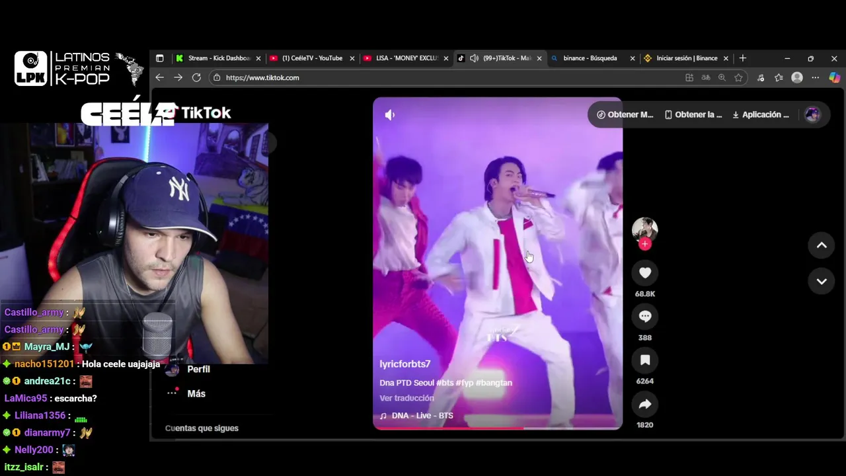Open TikTok account profile avatar

812,115
